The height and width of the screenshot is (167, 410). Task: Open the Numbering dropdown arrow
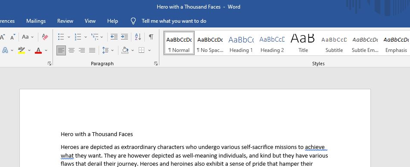86,37
